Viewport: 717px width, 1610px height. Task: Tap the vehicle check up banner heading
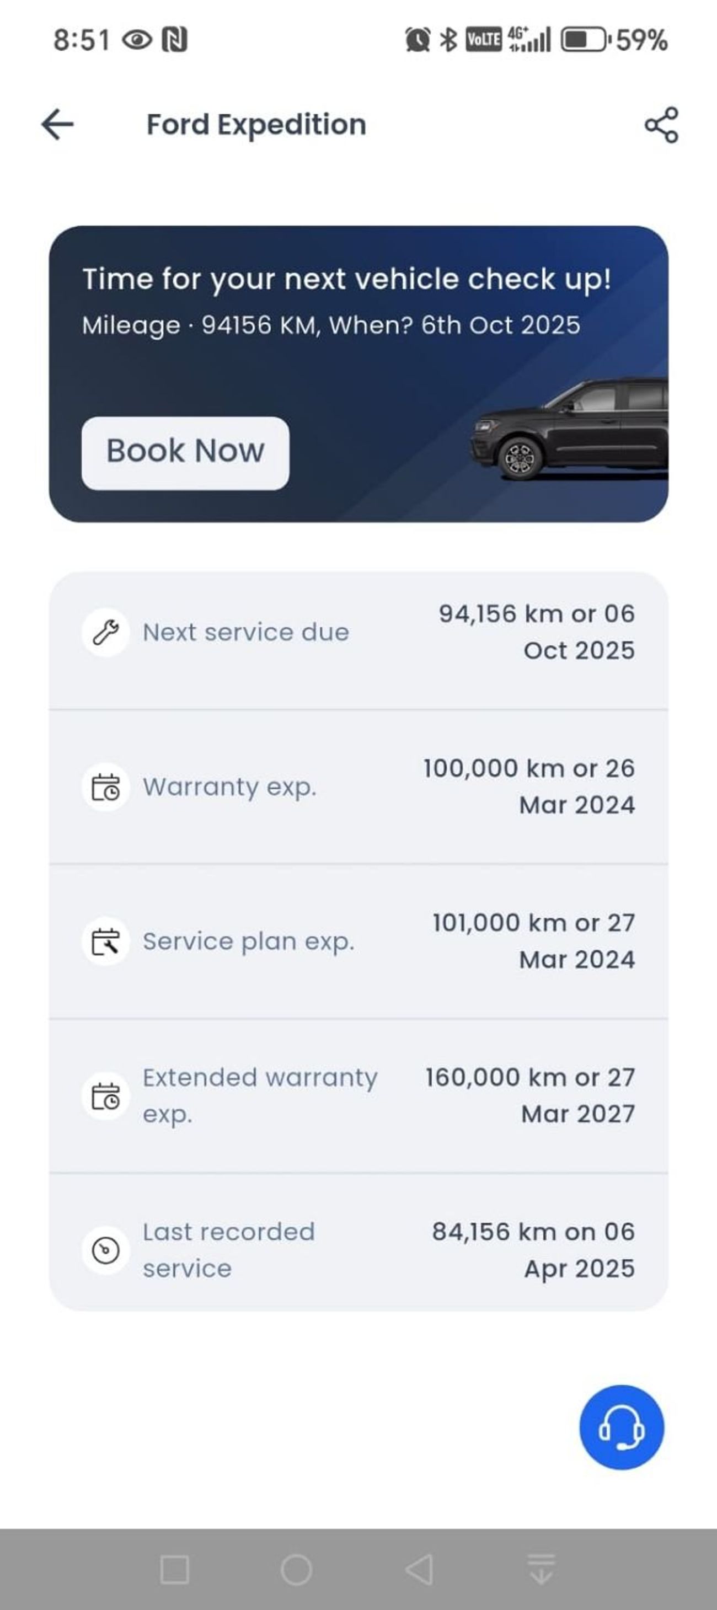pyautogui.click(x=347, y=279)
